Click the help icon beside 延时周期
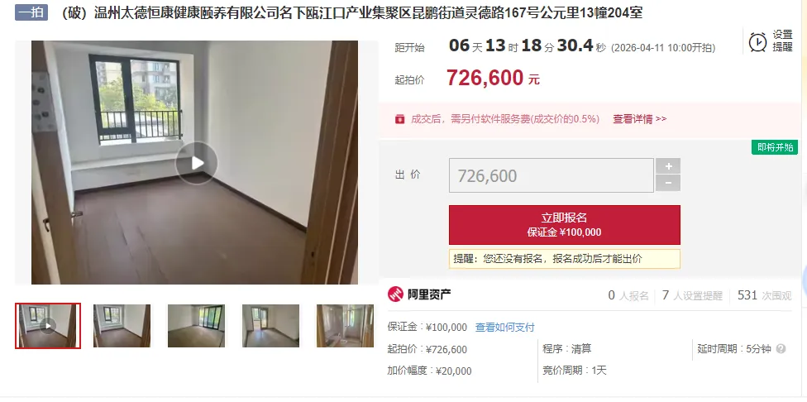Viewport: 807px width, 402px height. [x=781, y=349]
